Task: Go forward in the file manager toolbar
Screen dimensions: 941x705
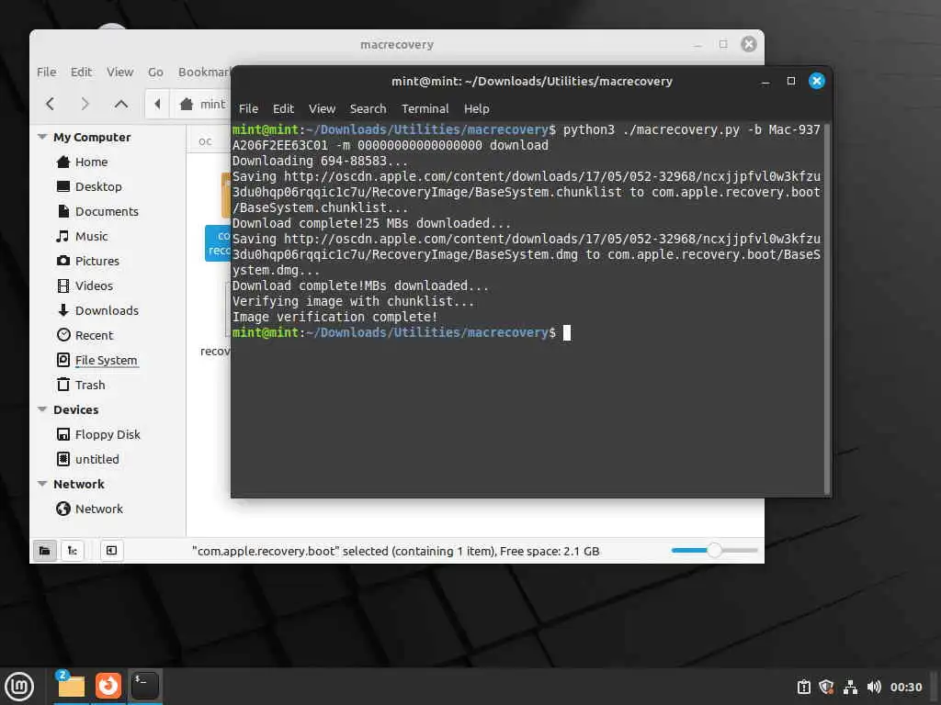Action: pos(85,104)
